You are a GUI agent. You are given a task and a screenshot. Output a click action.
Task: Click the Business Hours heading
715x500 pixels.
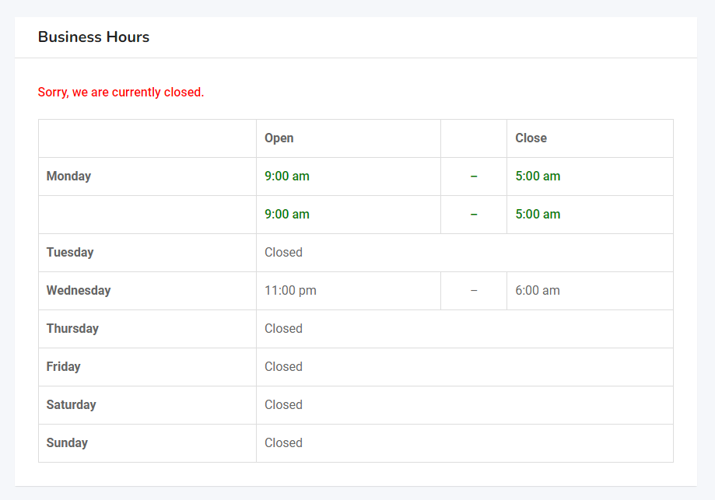pos(93,37)
